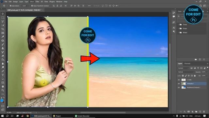This screenshot has height=118, width=209.
Task: Open the workspace switcher icon
Action: pos(205,6)
